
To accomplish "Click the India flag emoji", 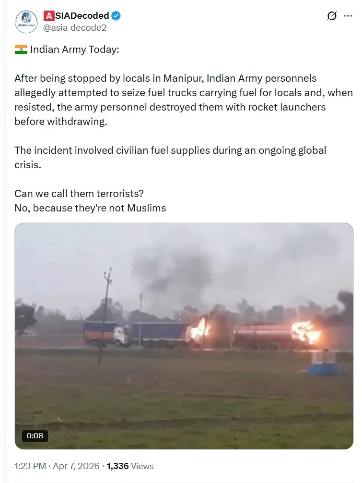I will pos(21,50).
